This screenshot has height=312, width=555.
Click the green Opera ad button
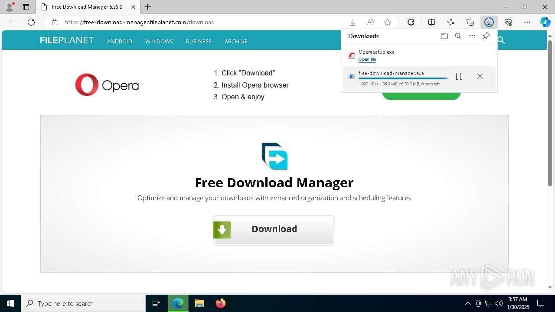[x=421, y=96]
